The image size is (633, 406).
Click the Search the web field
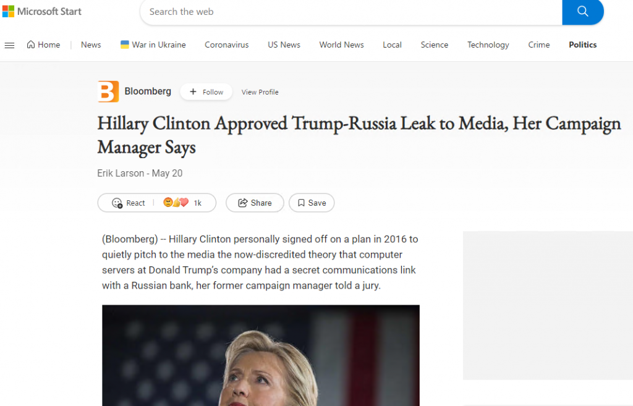351,12
